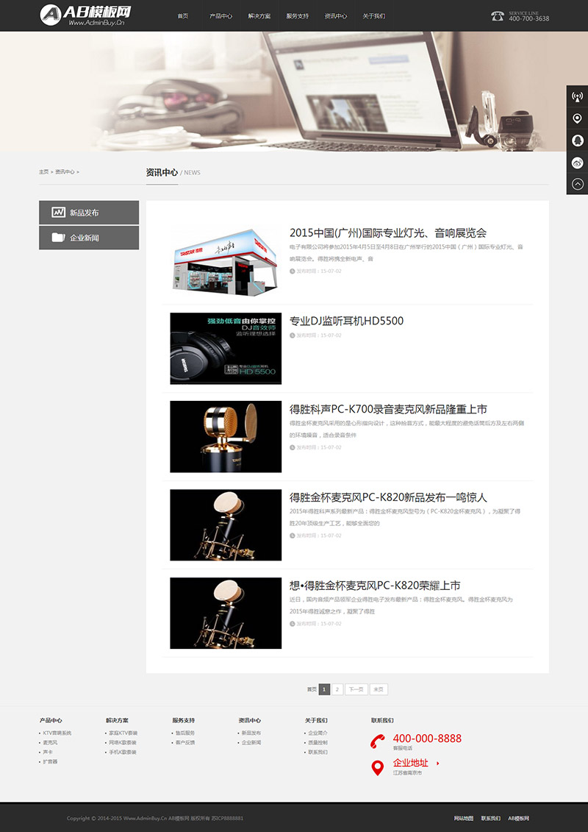Select the 新品发布 sidebar category
The width and height of the screenshot is (588, 832).
[x=89, y=213]
